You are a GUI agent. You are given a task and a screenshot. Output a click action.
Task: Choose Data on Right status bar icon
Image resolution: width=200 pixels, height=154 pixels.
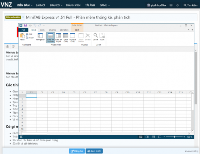coord(147,137)
